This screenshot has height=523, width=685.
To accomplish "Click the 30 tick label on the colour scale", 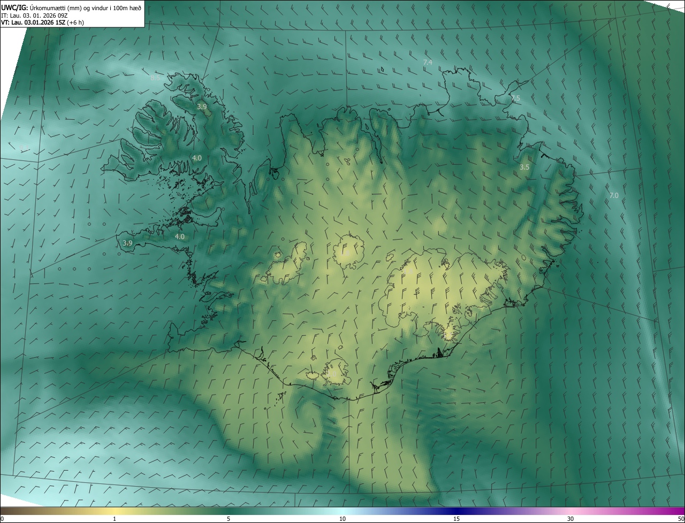I will tap(570, 519).
